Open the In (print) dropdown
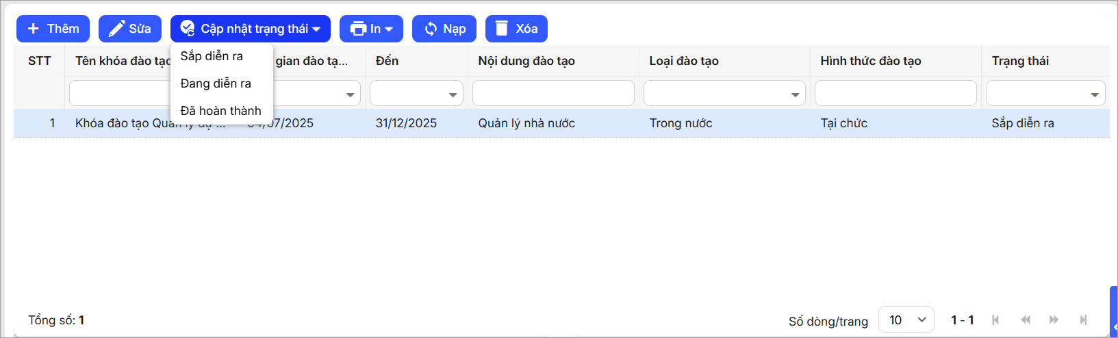This screenshot has width=1118, height=338. [x=371, y=29]
